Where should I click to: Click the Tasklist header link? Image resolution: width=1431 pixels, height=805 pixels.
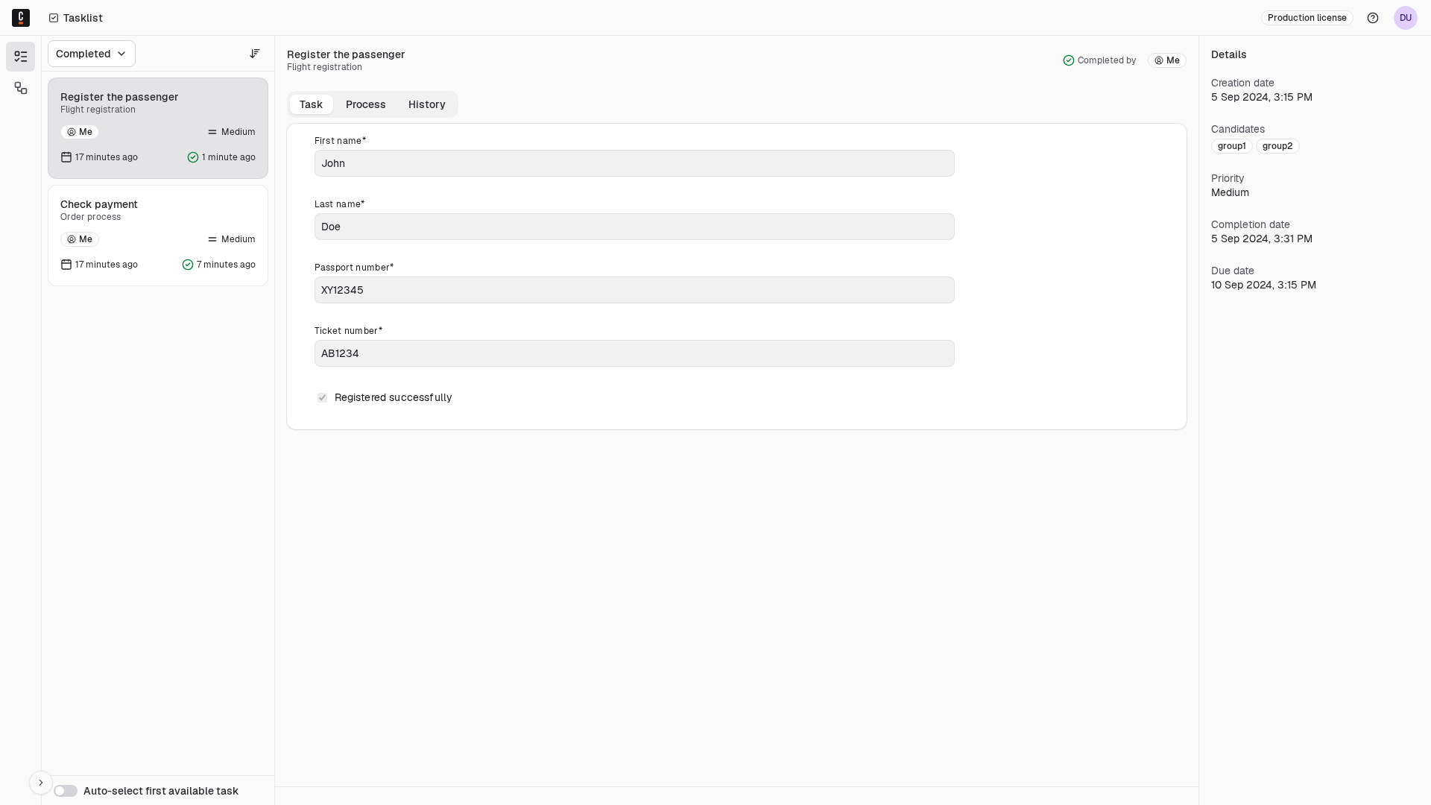[76, 18]
